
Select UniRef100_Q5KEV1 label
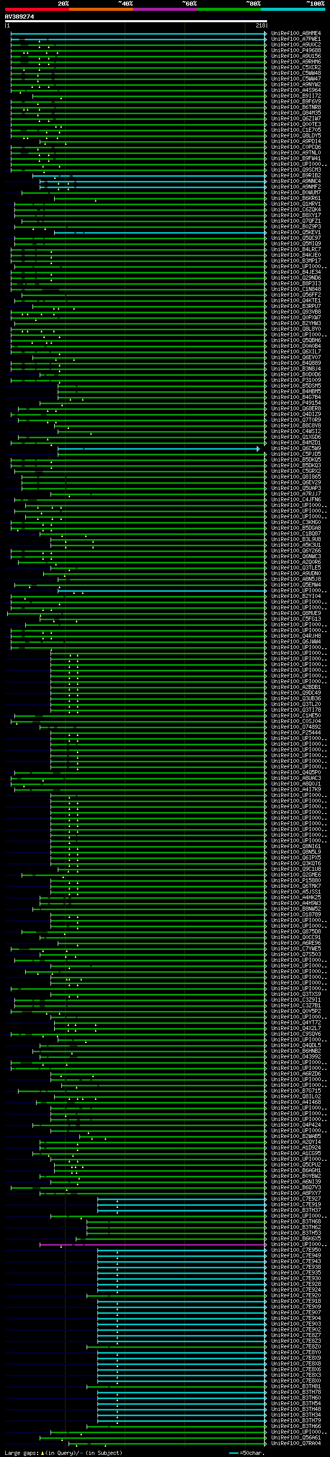[x=295, y=233]
